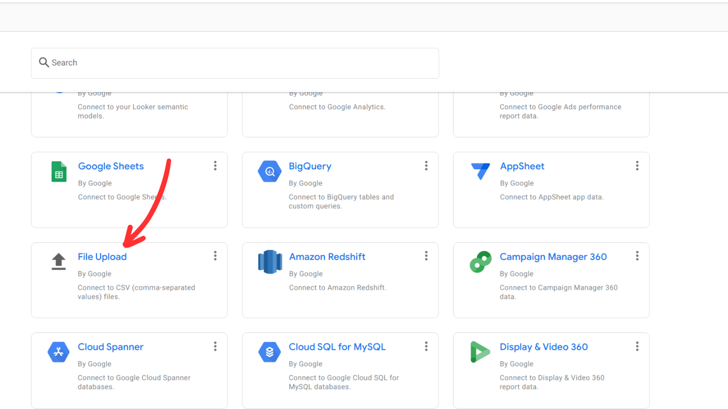The image size is (728, 409).
Task: Open Google Sheets more options menu
Action: (215, 166)
